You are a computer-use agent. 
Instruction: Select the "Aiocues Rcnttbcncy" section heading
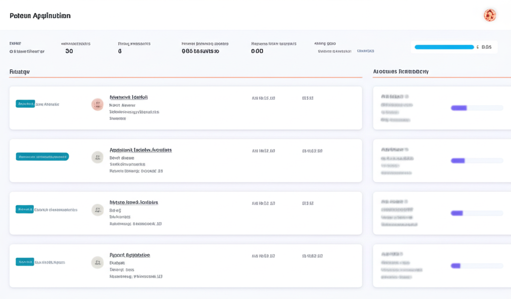[x=401, y=72]
